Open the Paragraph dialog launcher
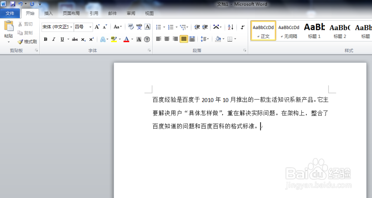 coord(245,50)
